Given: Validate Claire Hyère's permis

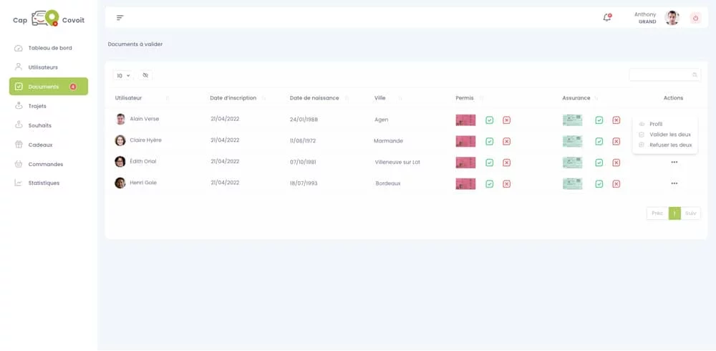Looking at the screenshot, I should click(x=490, y=141).
